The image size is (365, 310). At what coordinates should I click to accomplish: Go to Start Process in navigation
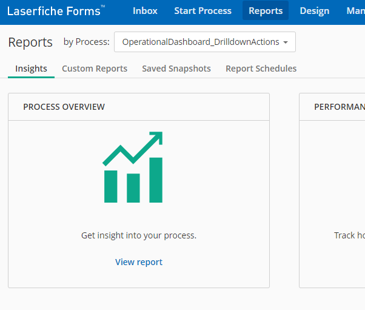pos(203,11)
